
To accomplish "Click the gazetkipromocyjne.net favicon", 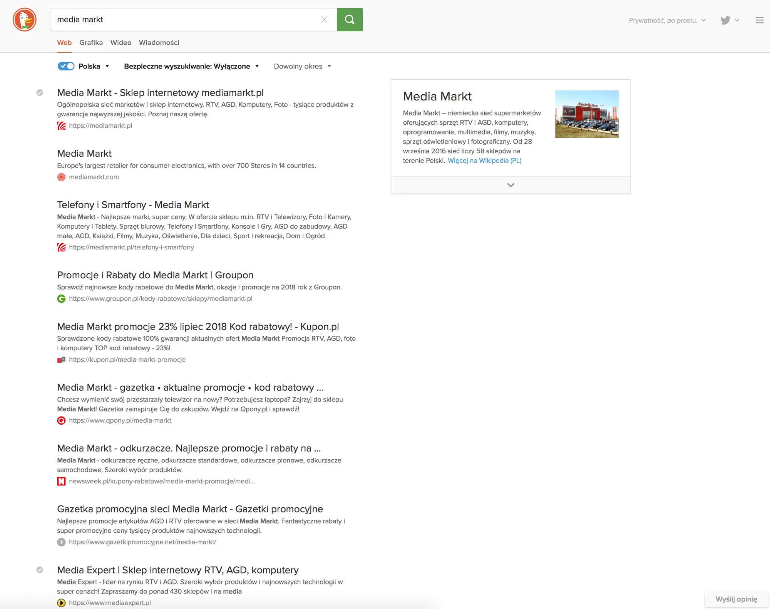I will click(61, 542).
